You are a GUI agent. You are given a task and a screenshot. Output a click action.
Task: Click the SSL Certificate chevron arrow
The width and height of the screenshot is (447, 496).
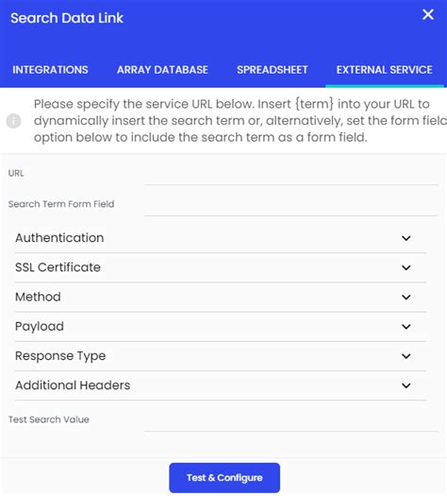pos(406,267)
